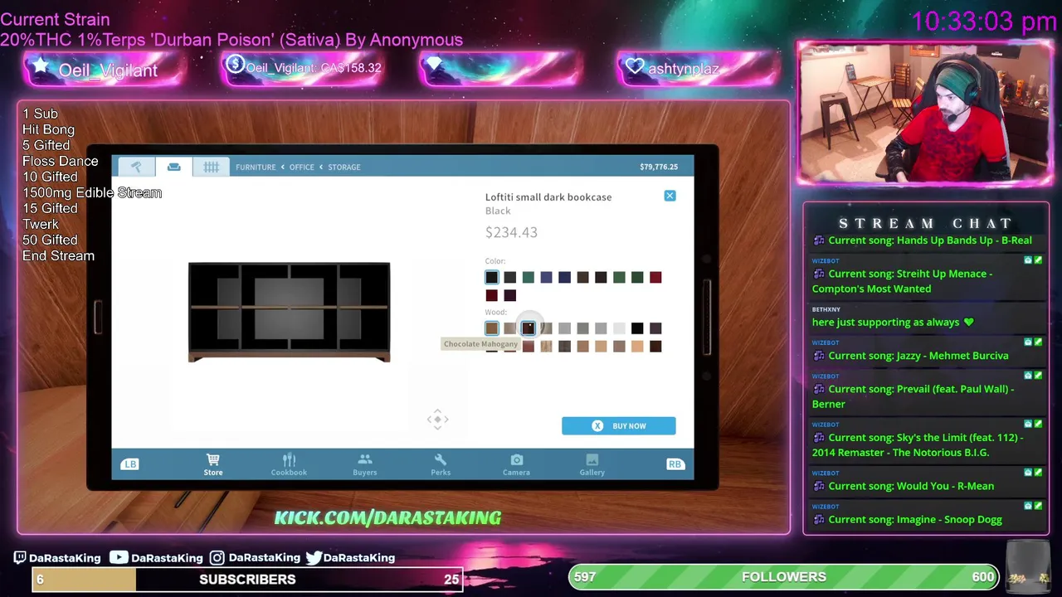
Task: Click the $234.43 price text
Action: tap(511, 232)
